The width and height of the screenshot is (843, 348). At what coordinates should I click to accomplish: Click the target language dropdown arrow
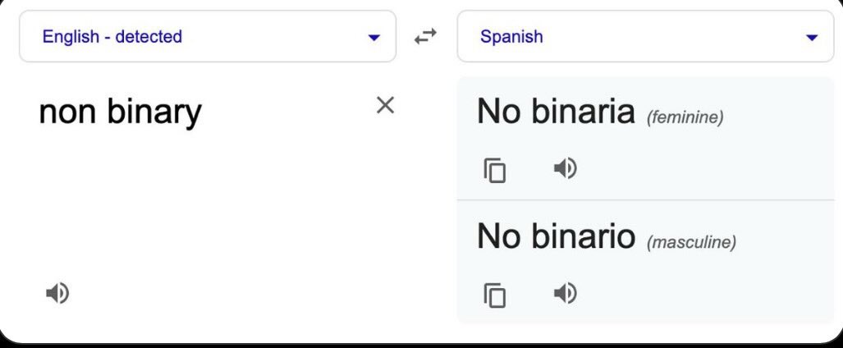tap(812, 37)
